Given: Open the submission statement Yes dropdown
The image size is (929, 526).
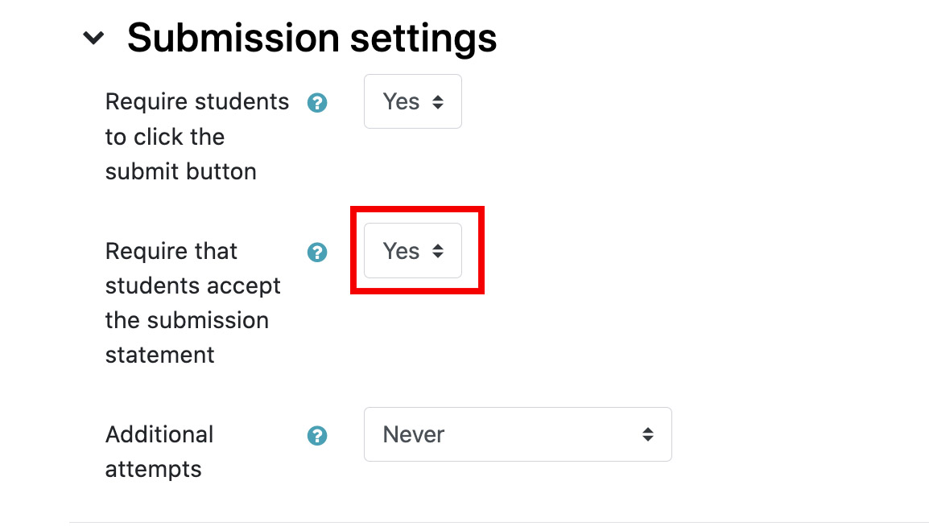Looking at the screenshot, I should pyautogui.click(x=412, y=251).
